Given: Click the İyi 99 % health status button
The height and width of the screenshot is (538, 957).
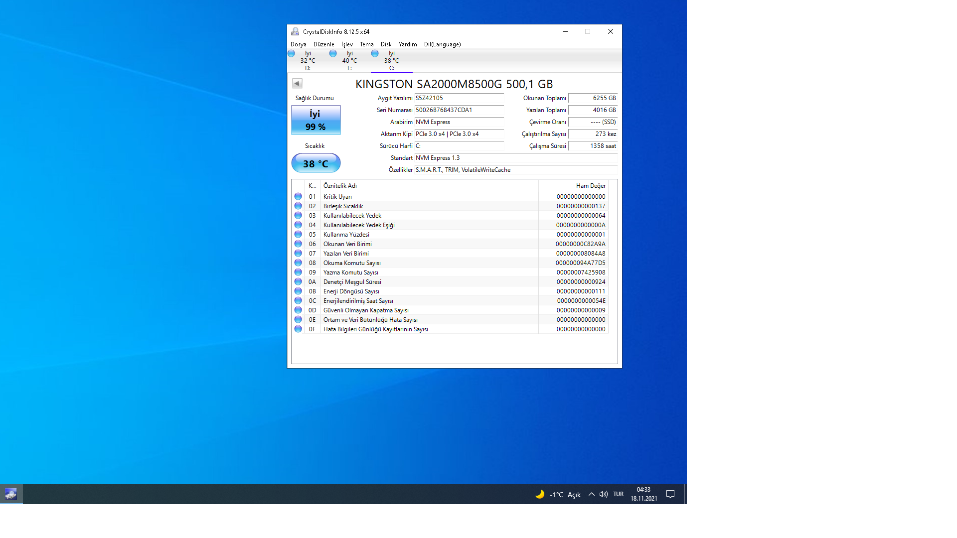Looking at the screenshot, I should pos(316,120).
